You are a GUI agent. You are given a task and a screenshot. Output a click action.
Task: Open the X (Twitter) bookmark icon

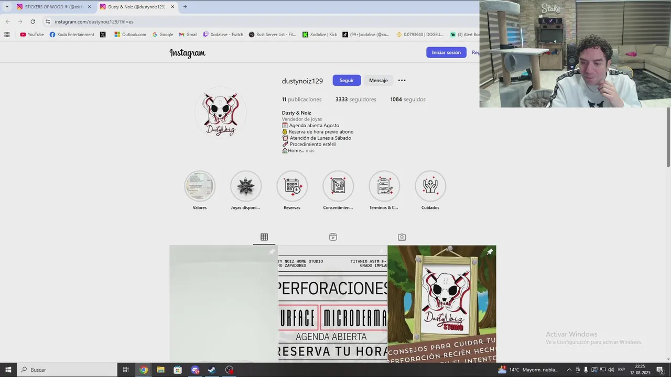pos(103,35)
